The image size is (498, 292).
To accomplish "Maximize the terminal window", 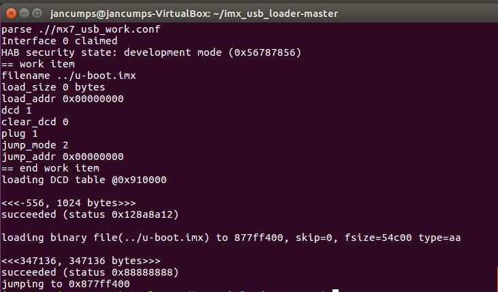I will tap(36, 13).
